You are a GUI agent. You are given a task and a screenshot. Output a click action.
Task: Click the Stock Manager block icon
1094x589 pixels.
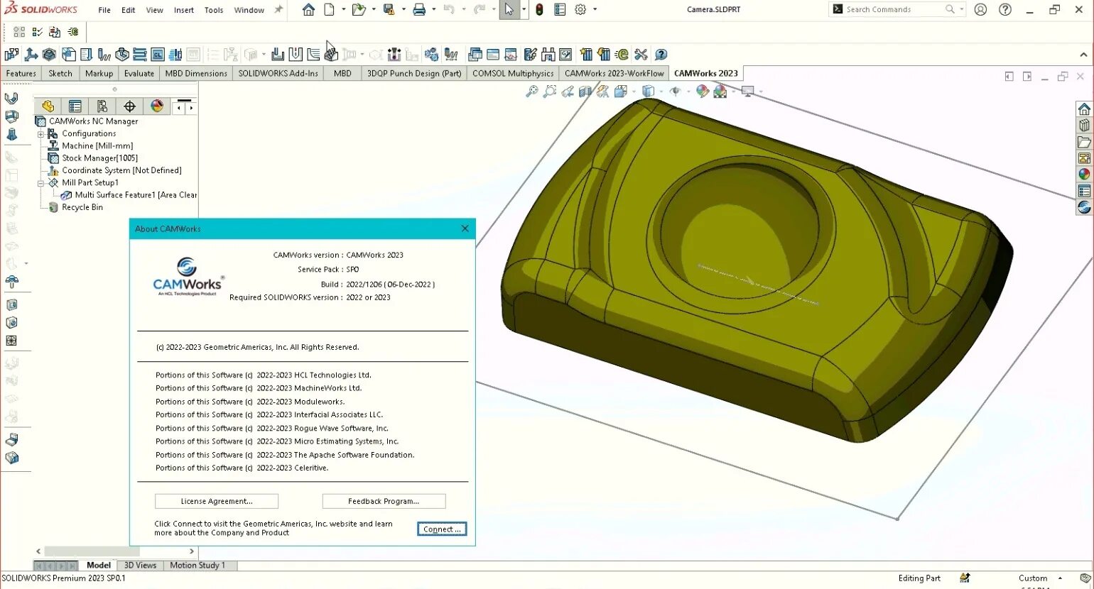point(49,54)
